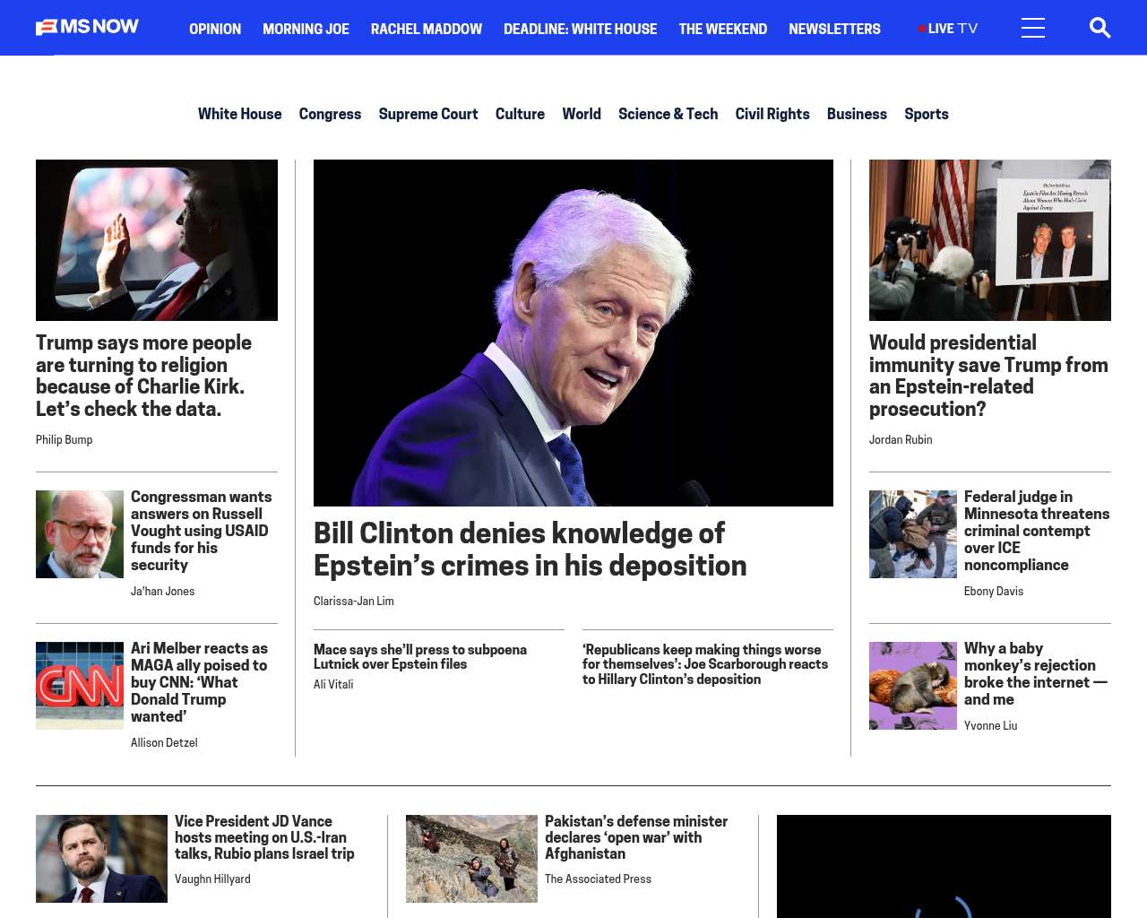Select the Newsletters navigation link

tap(833, 29)
